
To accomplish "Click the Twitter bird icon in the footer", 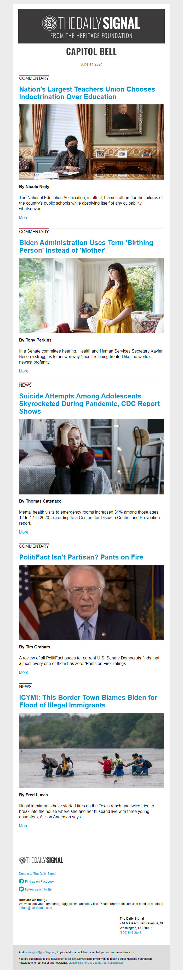I will pos(21,889).
